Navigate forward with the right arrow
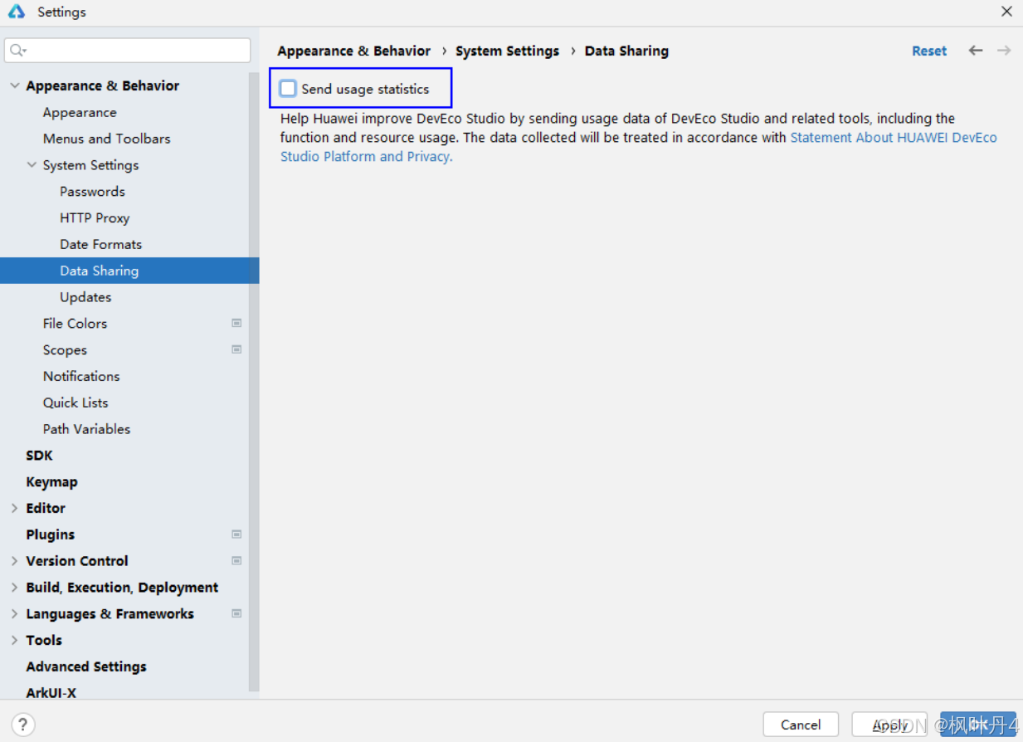The height and width of the screenshot is (742, 1023). [x=1004, y=51]
